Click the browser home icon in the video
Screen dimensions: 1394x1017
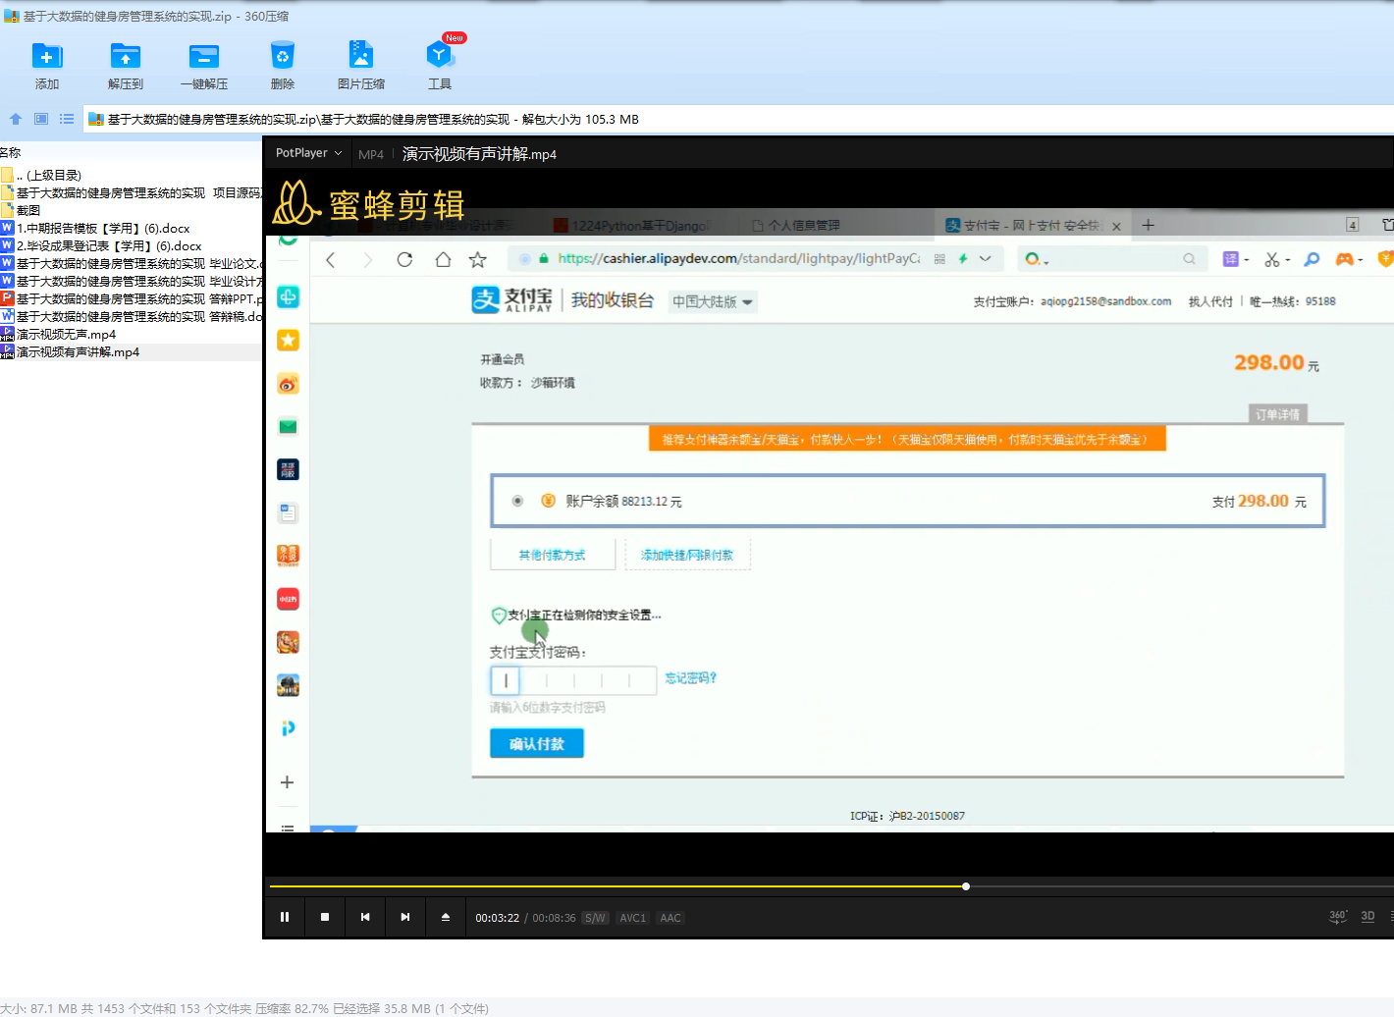coord(443,259)
